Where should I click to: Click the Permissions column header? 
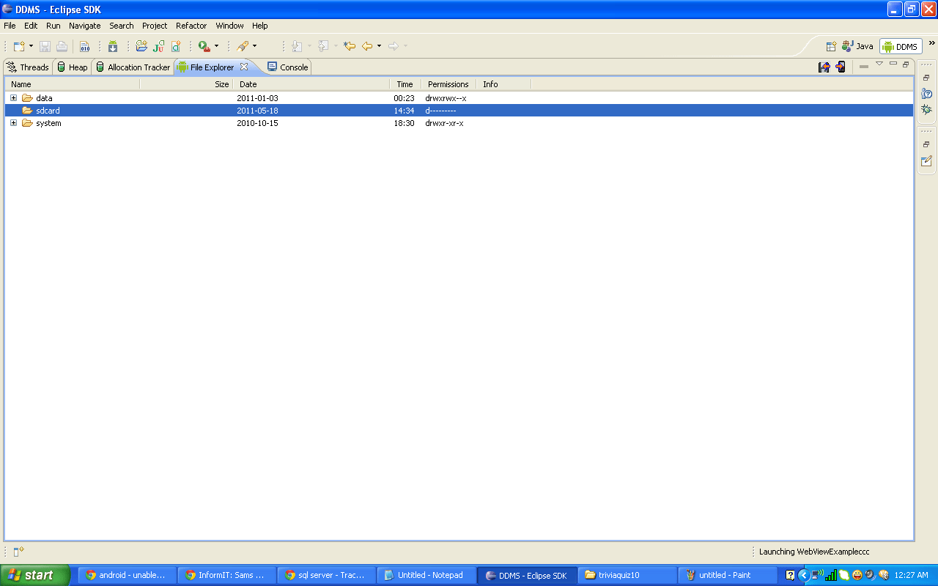pyautogui.click(x=448, y=84)
